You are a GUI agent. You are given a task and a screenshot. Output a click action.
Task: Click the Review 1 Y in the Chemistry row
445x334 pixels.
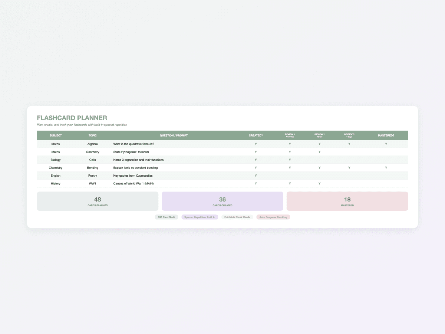click(290, 168)
